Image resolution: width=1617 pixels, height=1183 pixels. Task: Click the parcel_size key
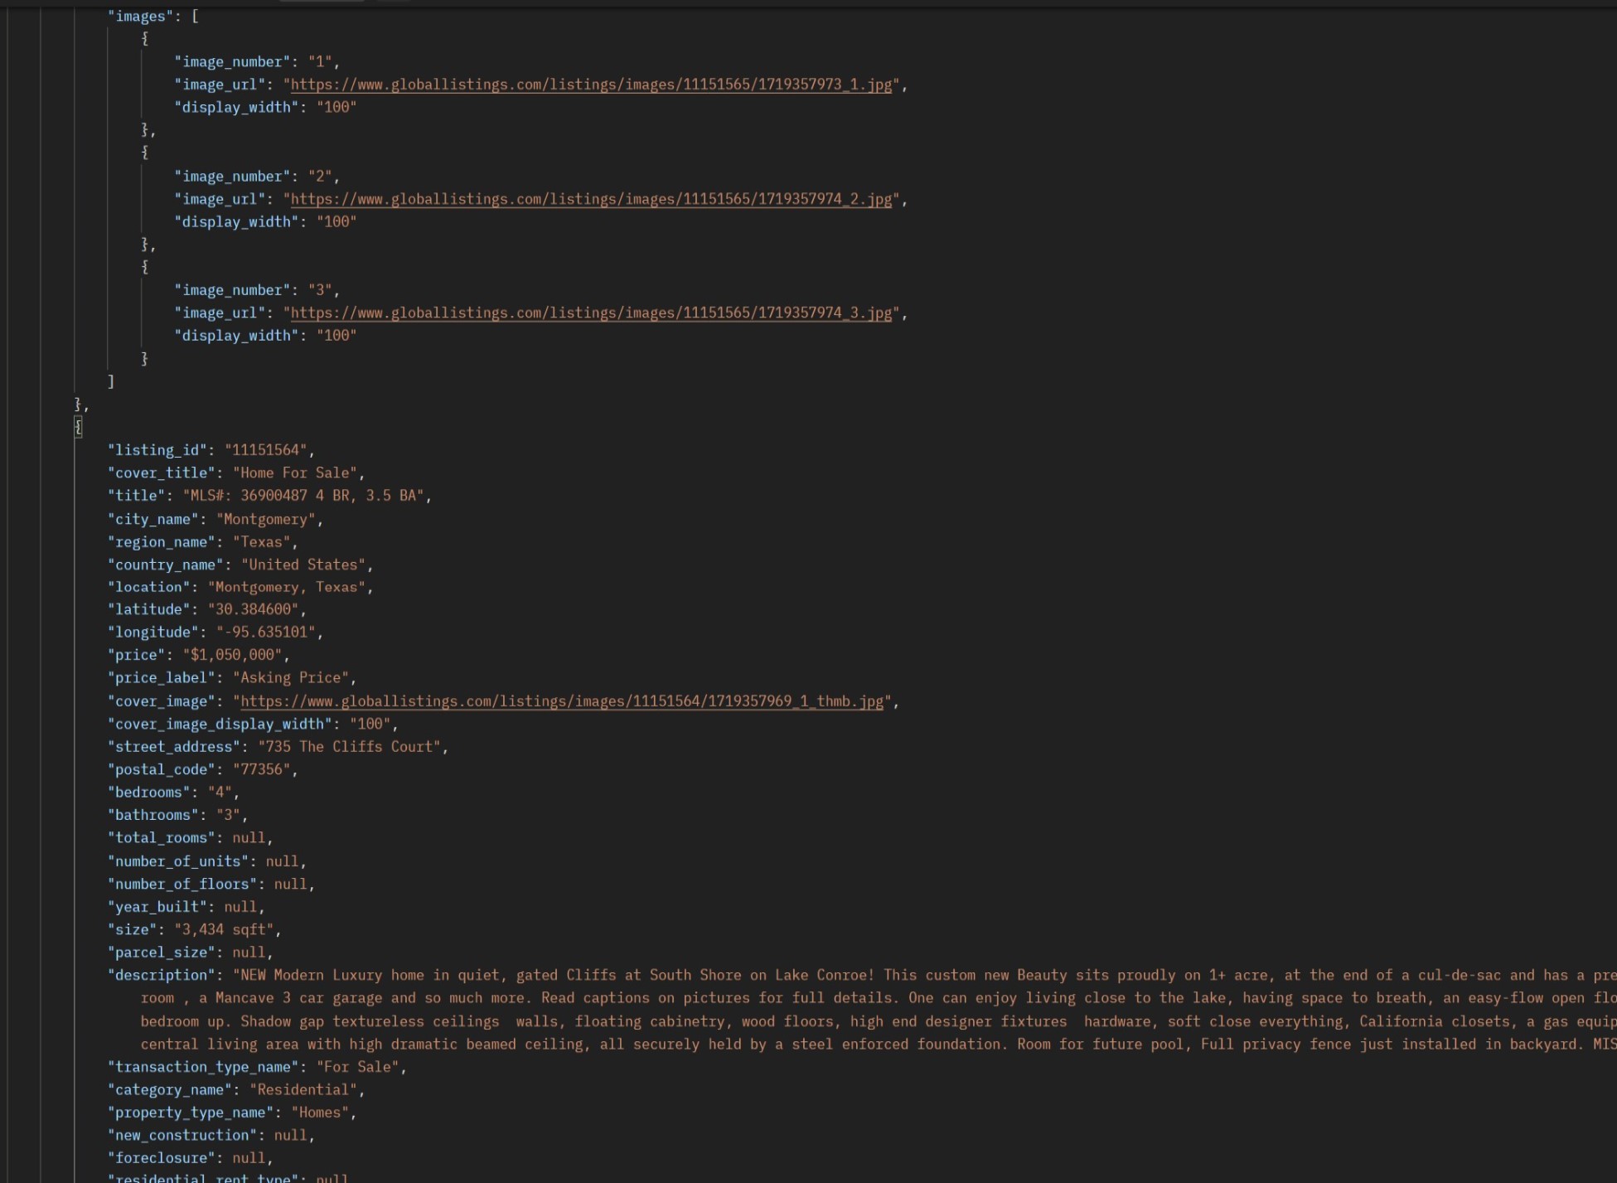tap(162, 953)
